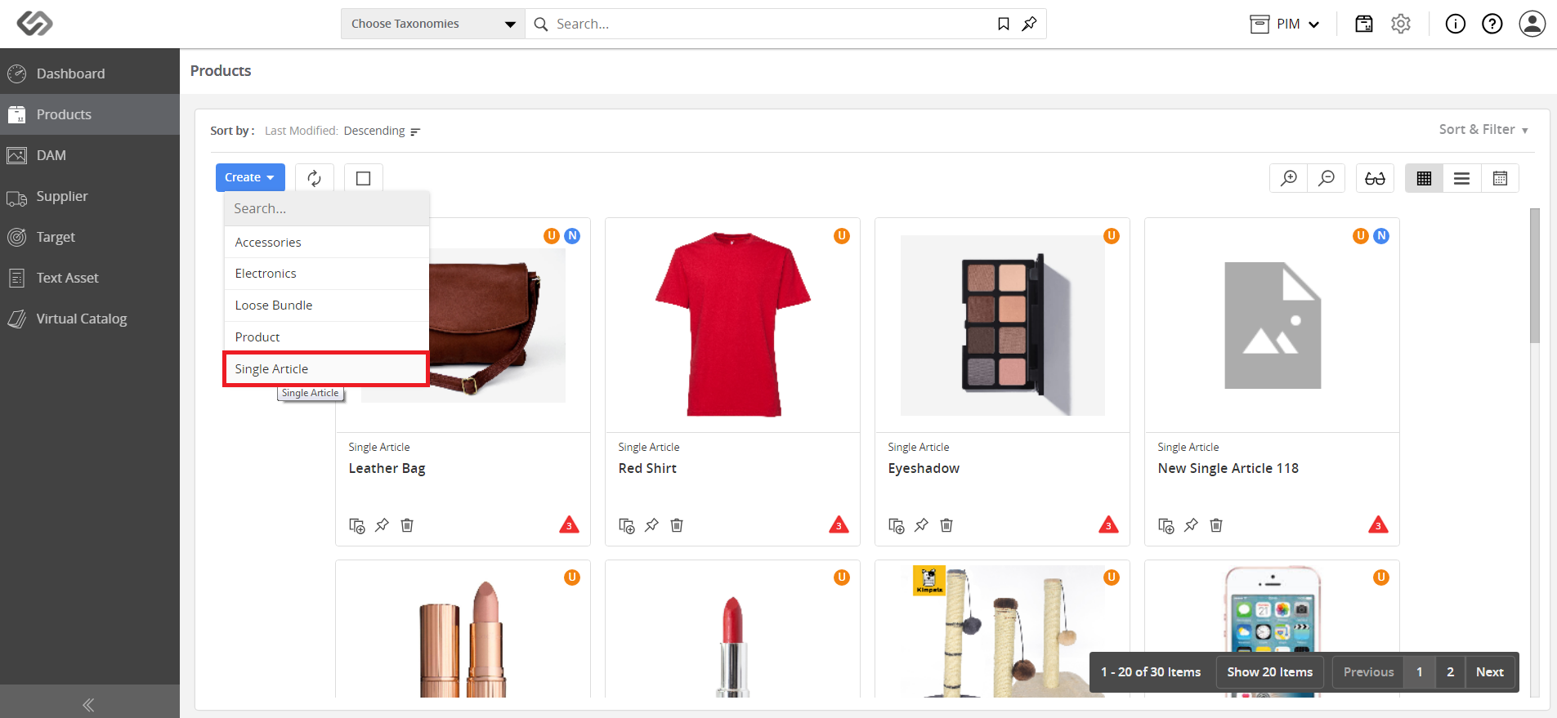The image size is (1557, 718).
Task: Open the Dashboard sidebar item
Action: point(90,74)
